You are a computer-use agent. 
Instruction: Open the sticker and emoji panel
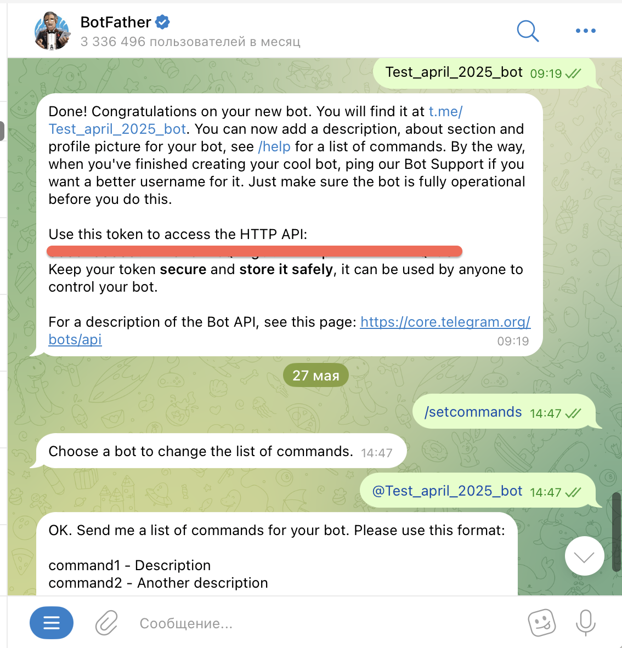(x=541, y=623)
